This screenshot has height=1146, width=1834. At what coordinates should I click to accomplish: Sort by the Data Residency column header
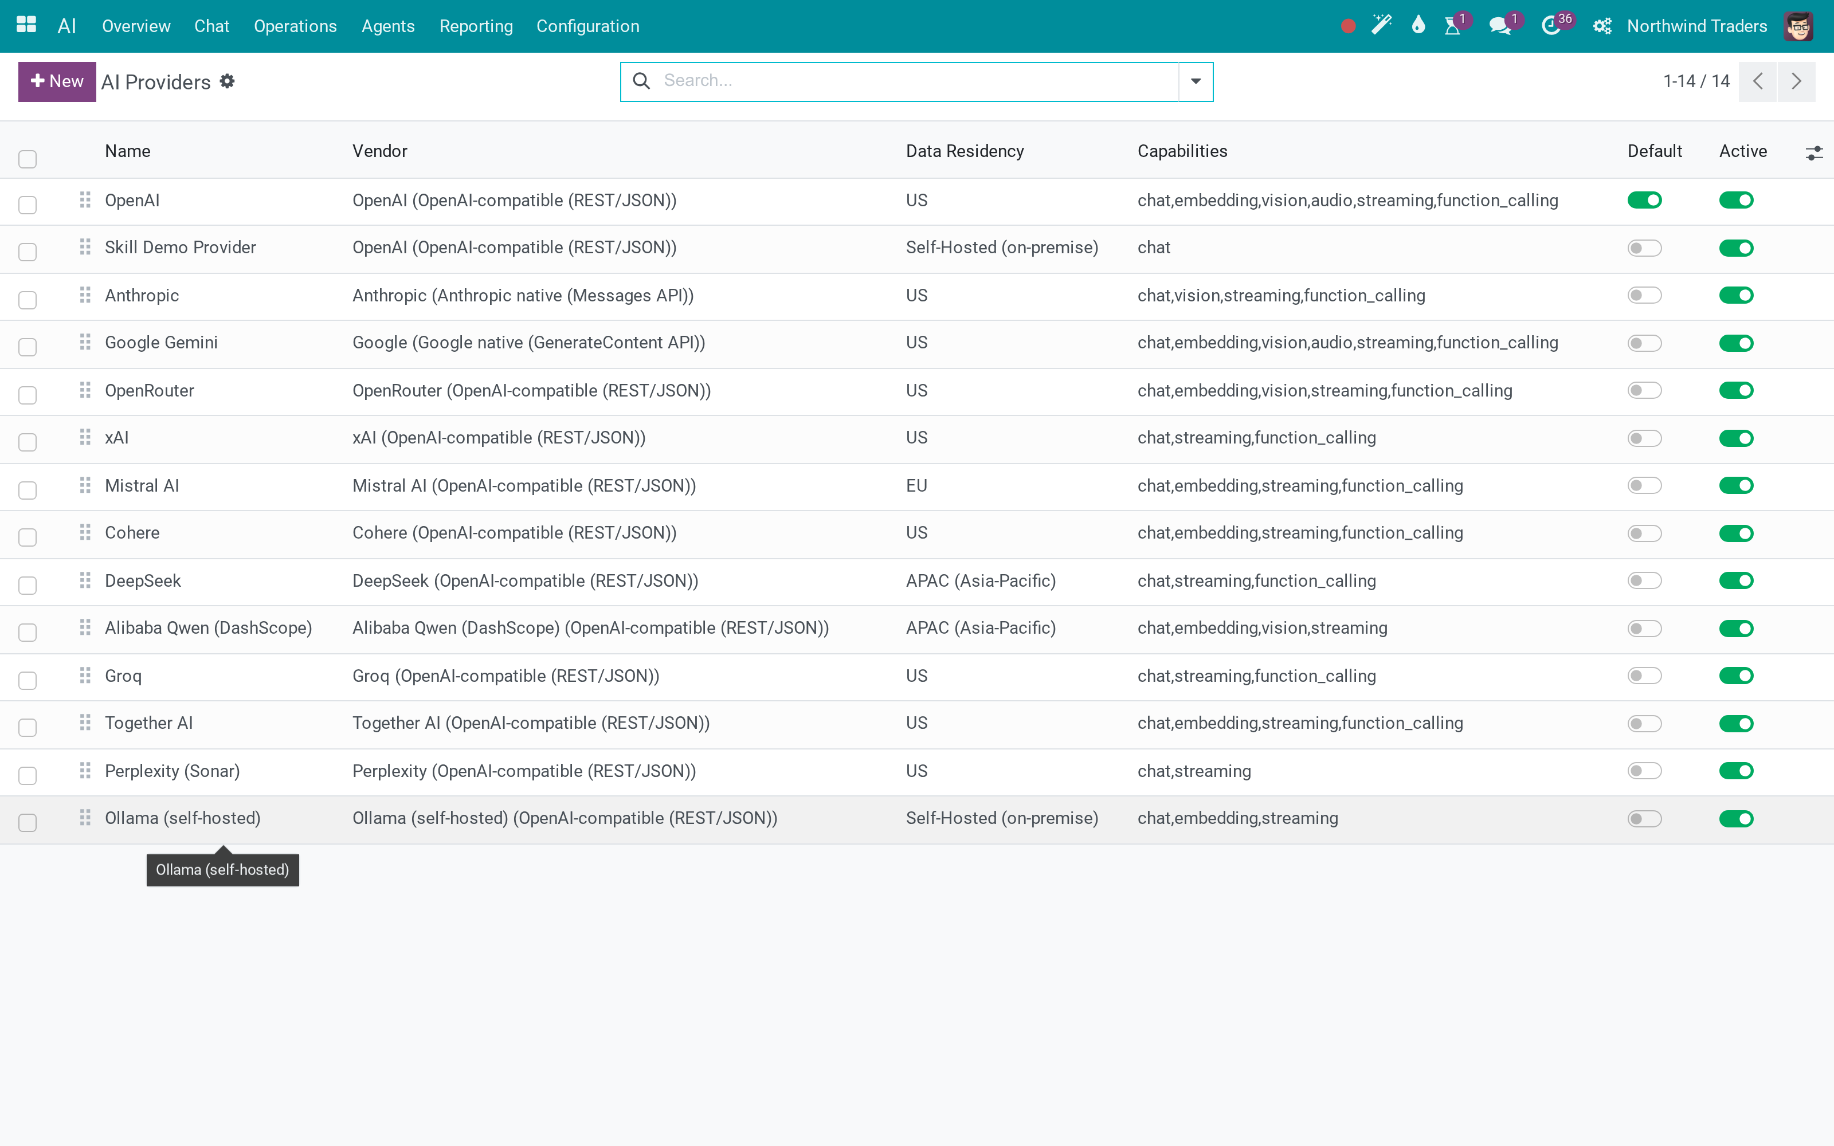tap(965, 151)
